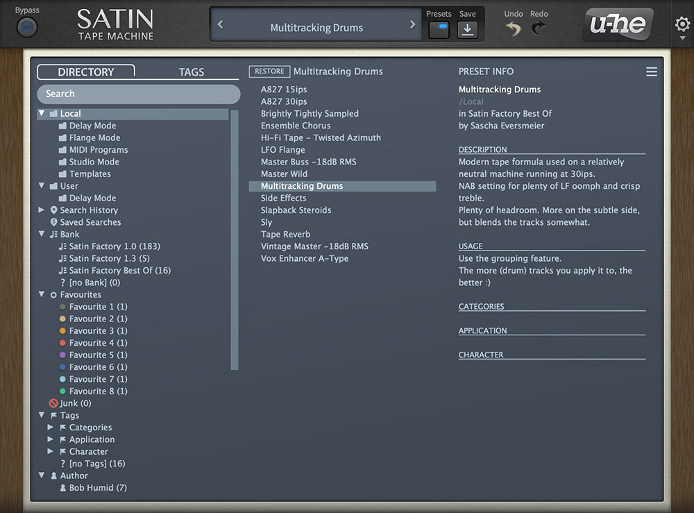The image size is (694, 513).
Task: Click the Save preset icon
Action: coord(467,30)
